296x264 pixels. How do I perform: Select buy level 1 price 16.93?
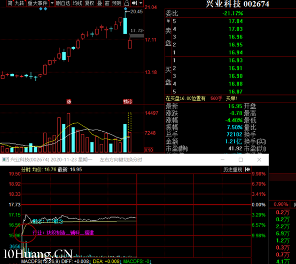[x=236, y=60]
